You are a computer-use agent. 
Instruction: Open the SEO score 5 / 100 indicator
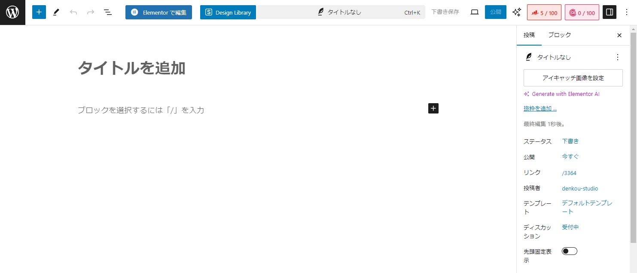click(544, 13)
